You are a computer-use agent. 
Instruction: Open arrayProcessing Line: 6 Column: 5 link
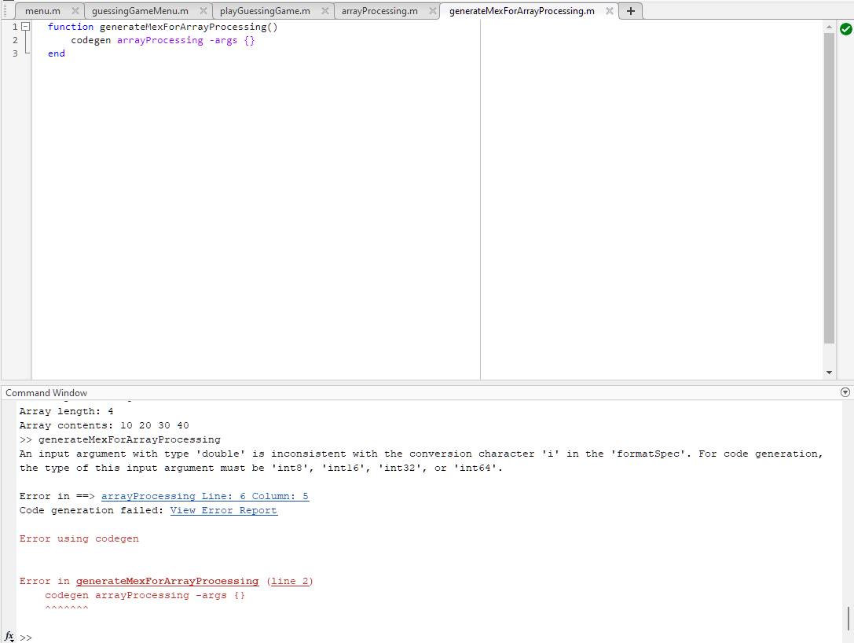pos(205,497)
